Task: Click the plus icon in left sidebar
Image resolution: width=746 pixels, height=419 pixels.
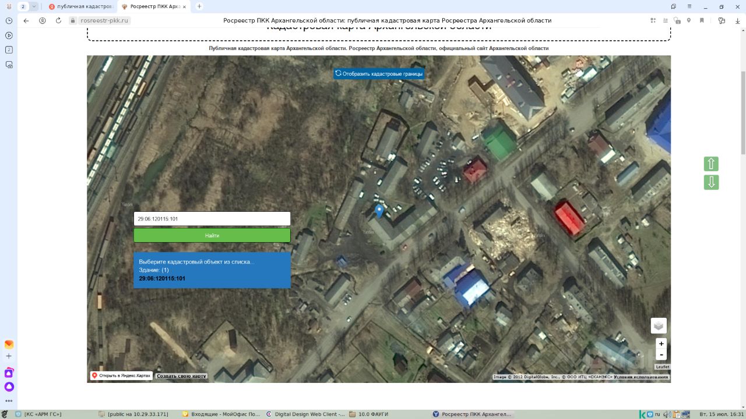Action: coord(9,356)
